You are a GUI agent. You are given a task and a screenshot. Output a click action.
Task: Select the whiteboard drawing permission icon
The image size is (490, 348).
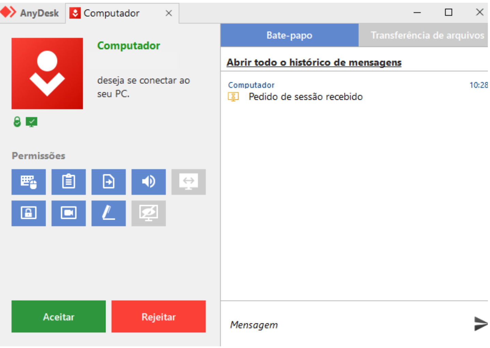108,213
